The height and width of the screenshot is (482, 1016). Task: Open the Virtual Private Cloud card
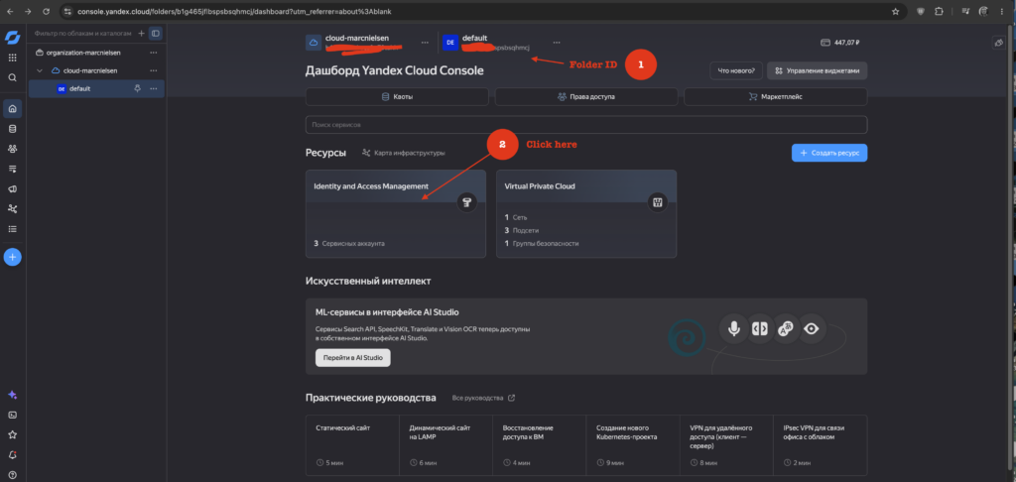point(586,214)
